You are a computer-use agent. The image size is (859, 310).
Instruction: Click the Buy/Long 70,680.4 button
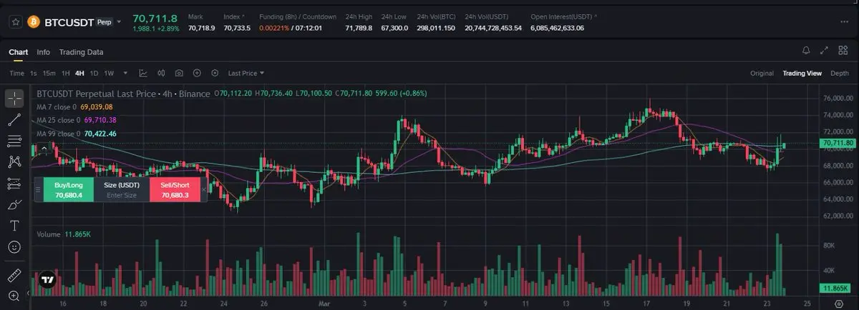click(68, 189)
